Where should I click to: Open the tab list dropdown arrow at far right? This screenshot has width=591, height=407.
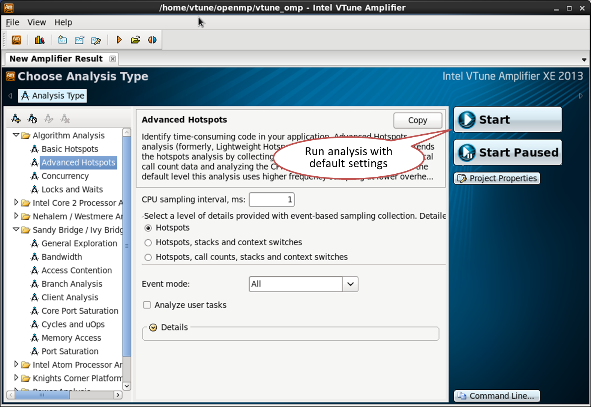coord(584,60)
